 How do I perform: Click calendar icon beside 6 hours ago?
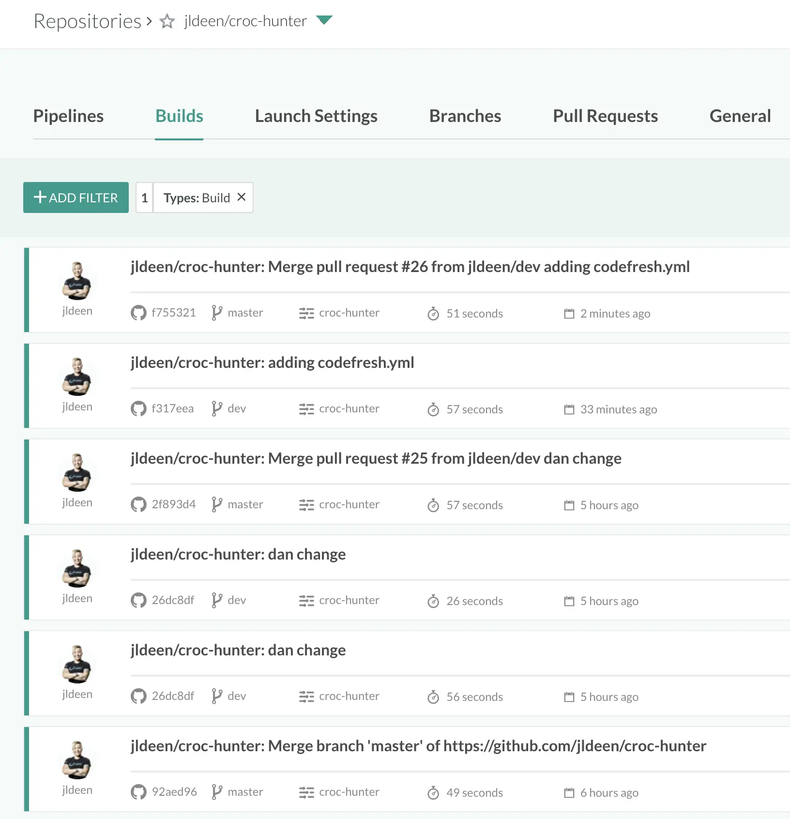(x=569, y=793)
